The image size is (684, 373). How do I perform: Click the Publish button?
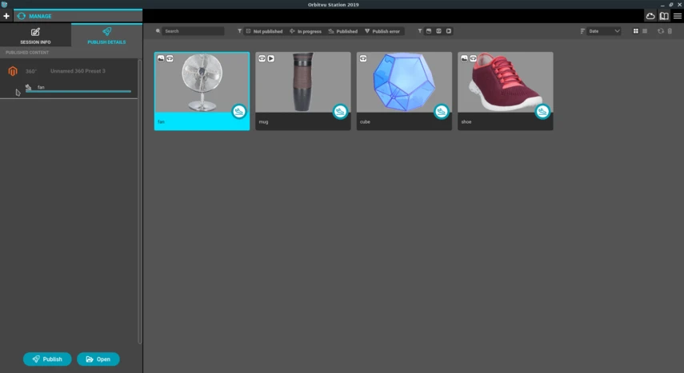pos(47,359)
